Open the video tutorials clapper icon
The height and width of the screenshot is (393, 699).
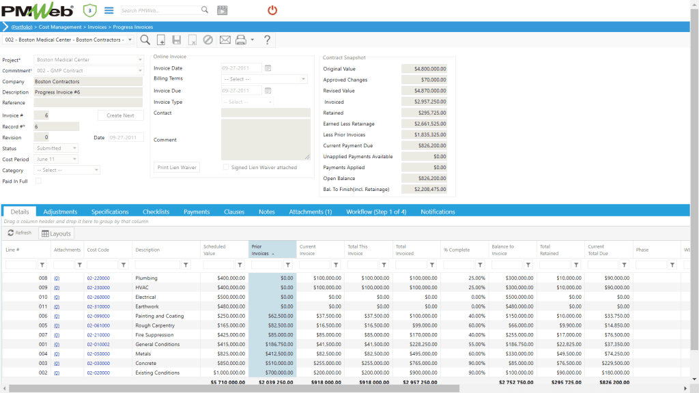click(x=222, y=10)
